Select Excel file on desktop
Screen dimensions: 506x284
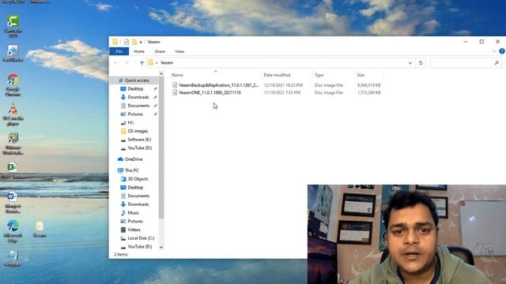(x=13, y=170)
